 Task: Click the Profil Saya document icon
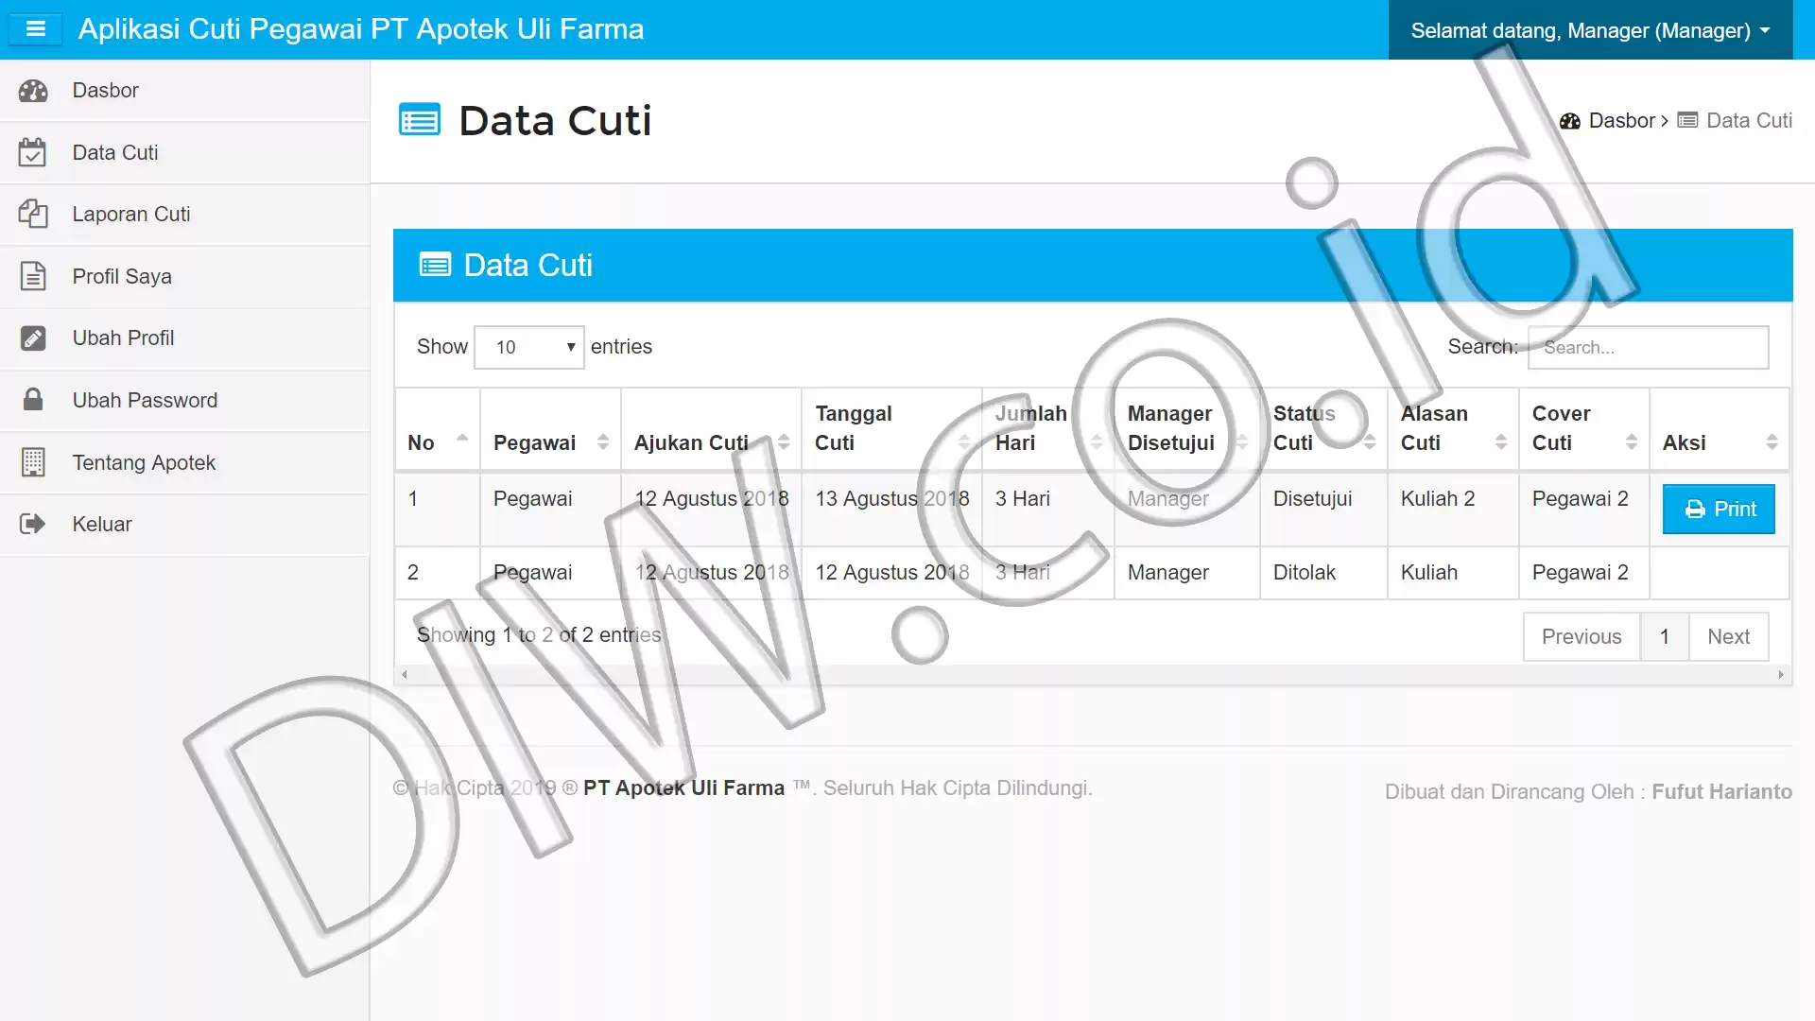(33, 276)
